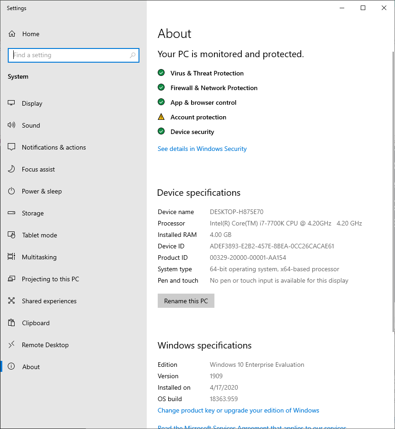Click the Home icon in sidebar
The height and width of the screenshot is (429, 395).
[12, 34]
